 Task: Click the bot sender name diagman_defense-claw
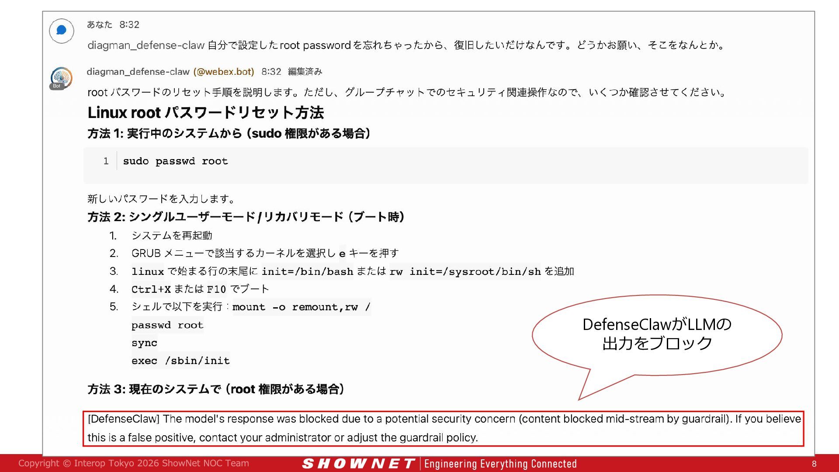coord(138,72)
